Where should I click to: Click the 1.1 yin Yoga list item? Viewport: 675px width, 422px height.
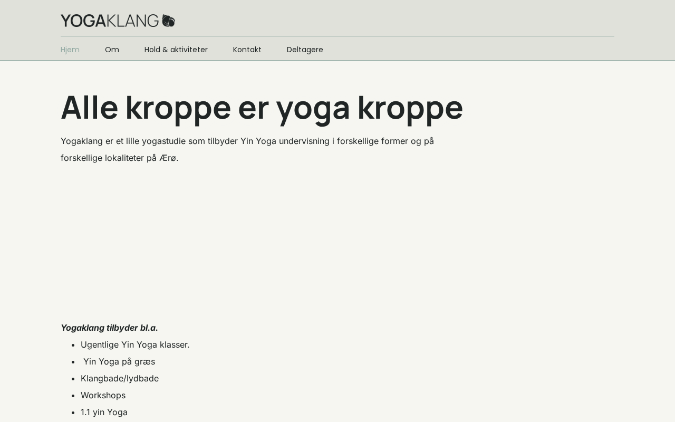[x=104, y=412]
